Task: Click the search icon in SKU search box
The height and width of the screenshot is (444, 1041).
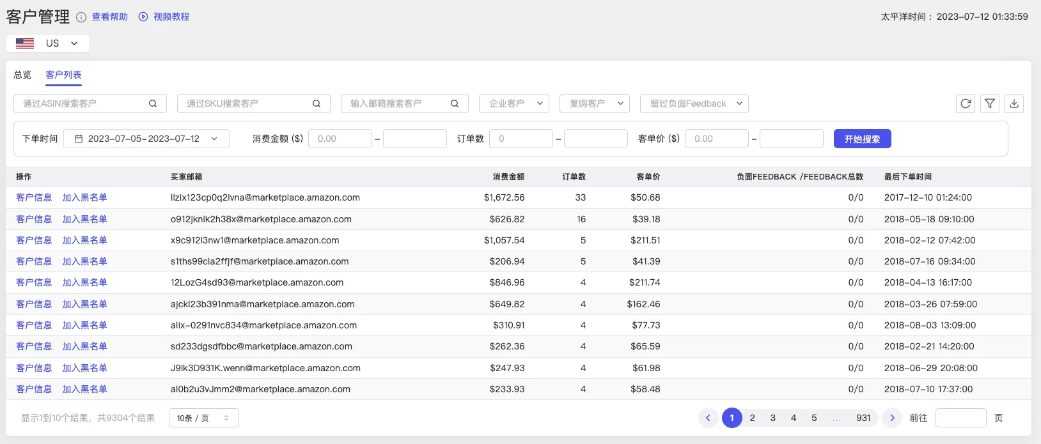Action: pyautogui.click(x=317, y=103)
